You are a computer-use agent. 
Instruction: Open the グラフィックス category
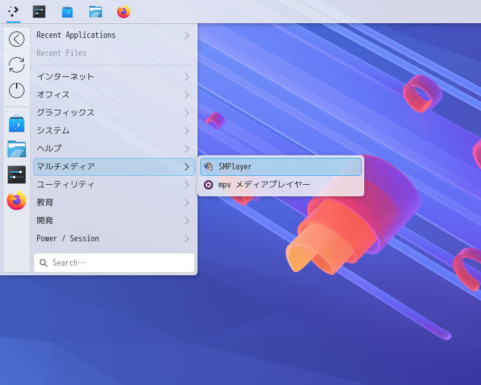(114, 113)
